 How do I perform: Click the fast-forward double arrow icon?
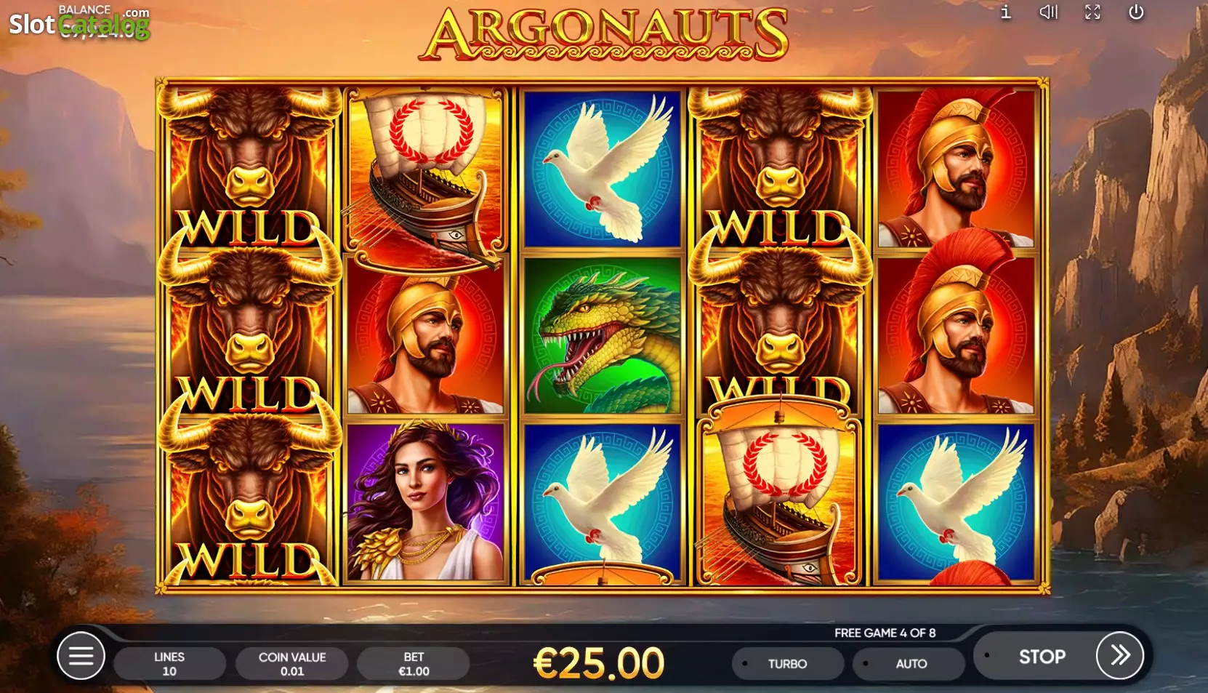click(1120, 656)
